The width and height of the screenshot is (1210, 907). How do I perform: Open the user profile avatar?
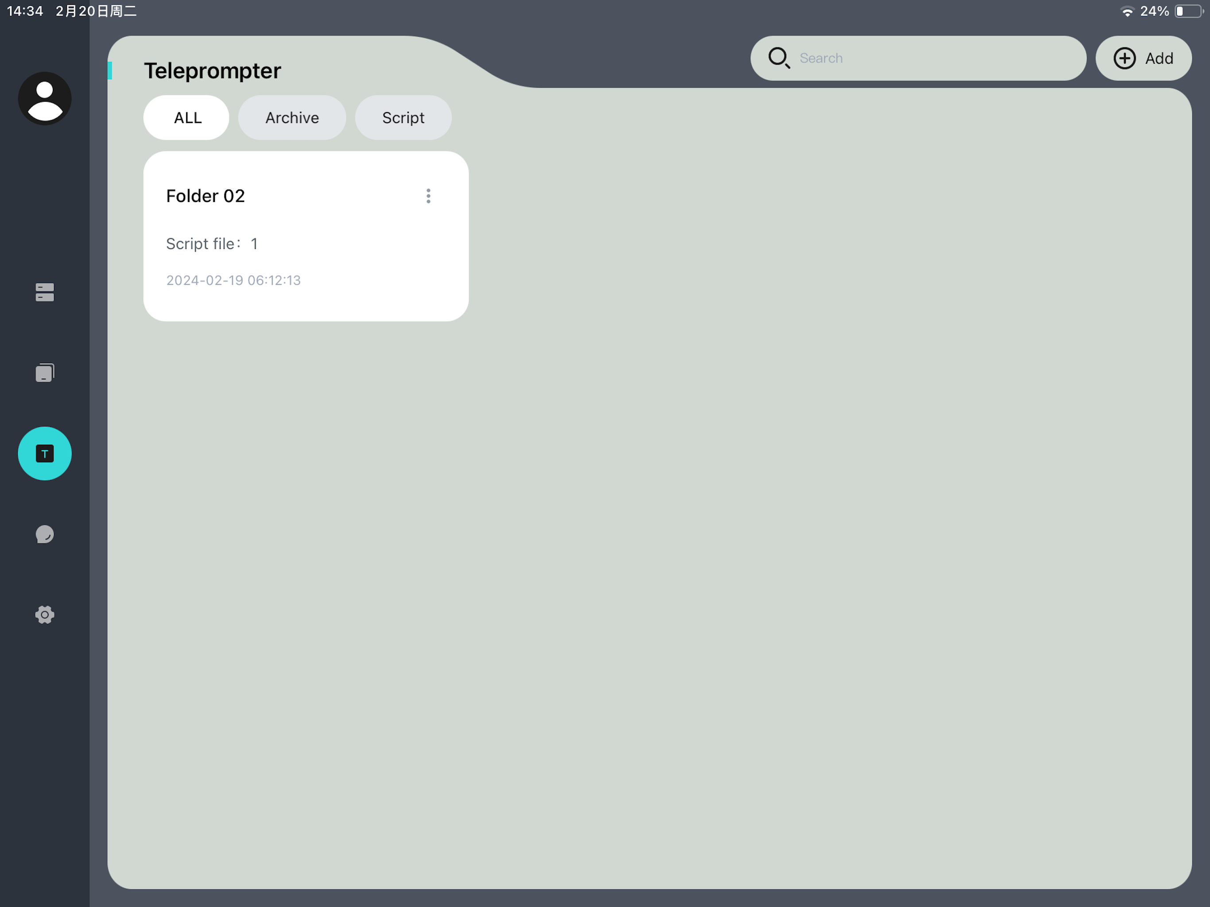coord(45,98)
